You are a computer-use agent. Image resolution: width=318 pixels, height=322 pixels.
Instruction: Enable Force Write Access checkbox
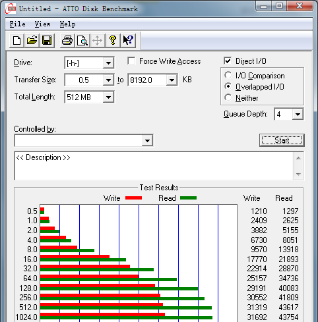(131, 61)
